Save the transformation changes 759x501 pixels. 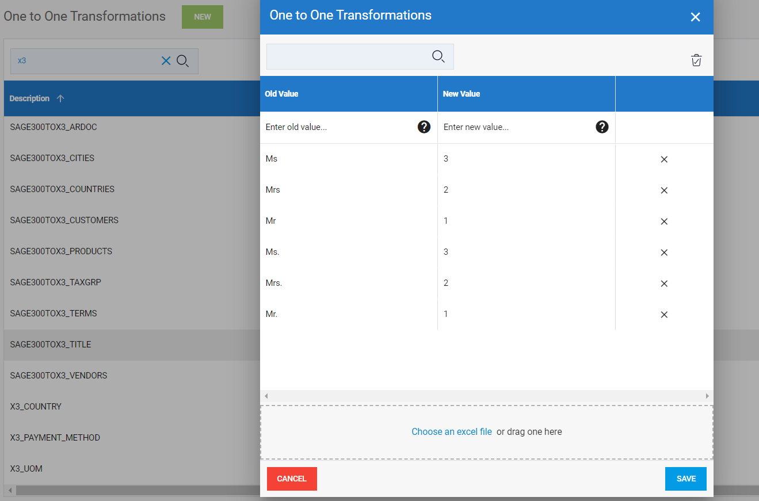tap(685, 479)
